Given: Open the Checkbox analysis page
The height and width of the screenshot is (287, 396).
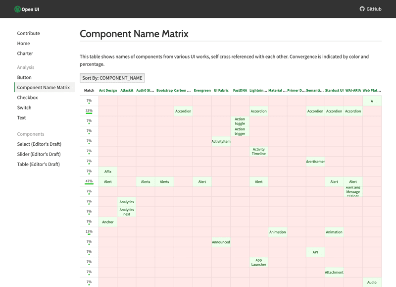Looking at the screenshot, I should (x=27, y=98).
